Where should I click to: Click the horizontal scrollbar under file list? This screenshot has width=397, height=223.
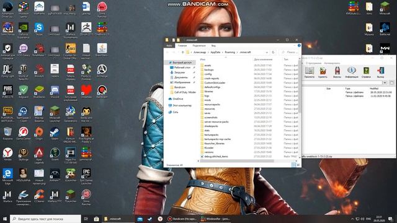[x=237, y=161]
